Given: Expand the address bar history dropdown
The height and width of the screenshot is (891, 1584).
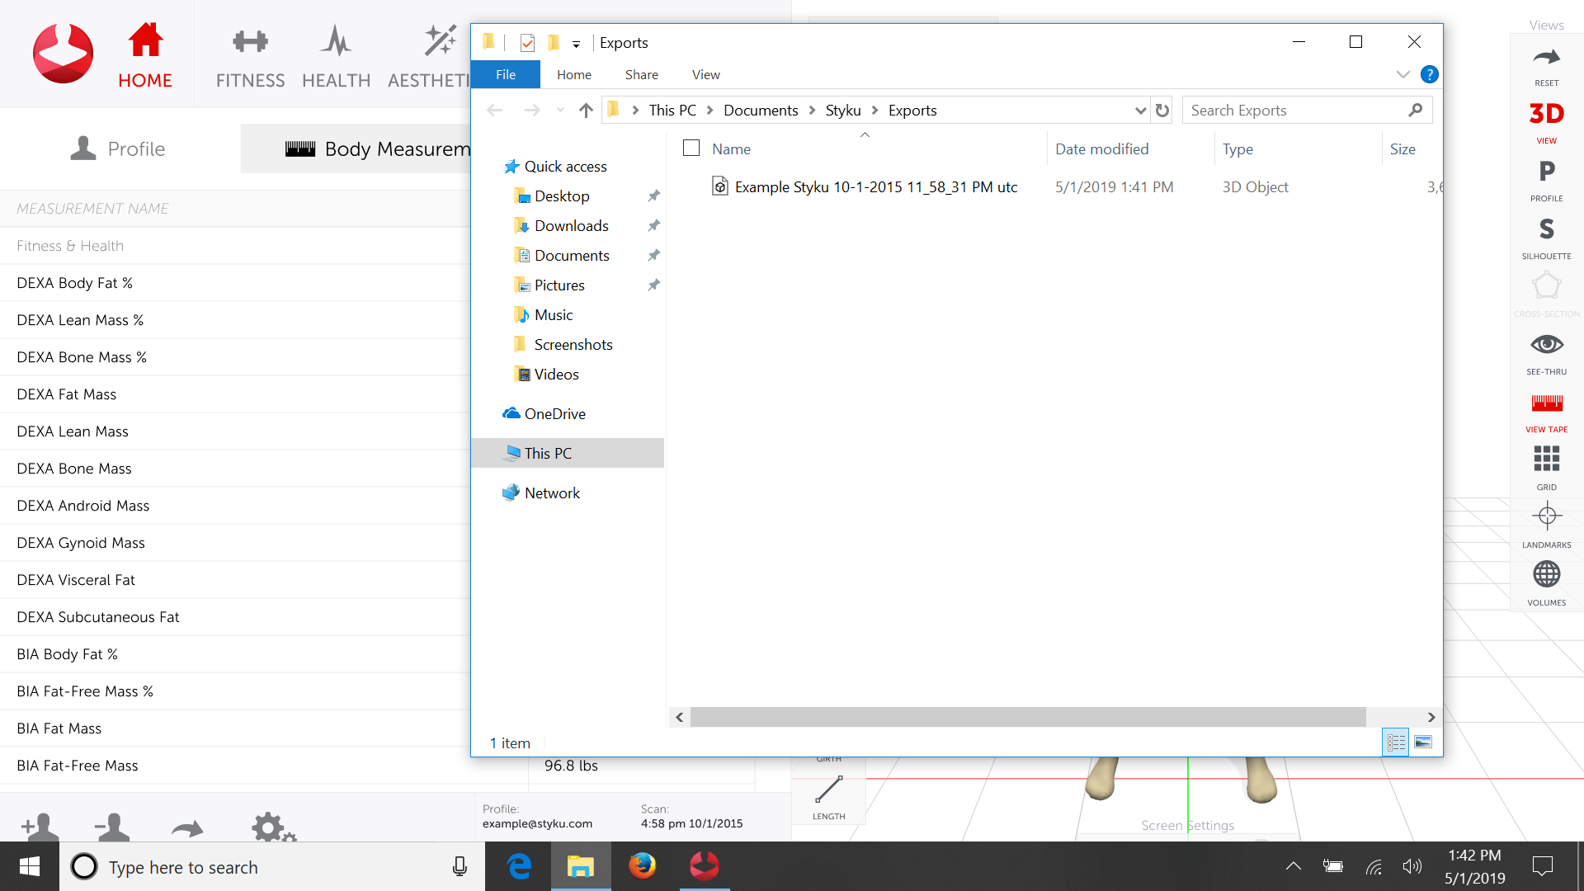Looking at the screenshot, I should [1140, 111].
